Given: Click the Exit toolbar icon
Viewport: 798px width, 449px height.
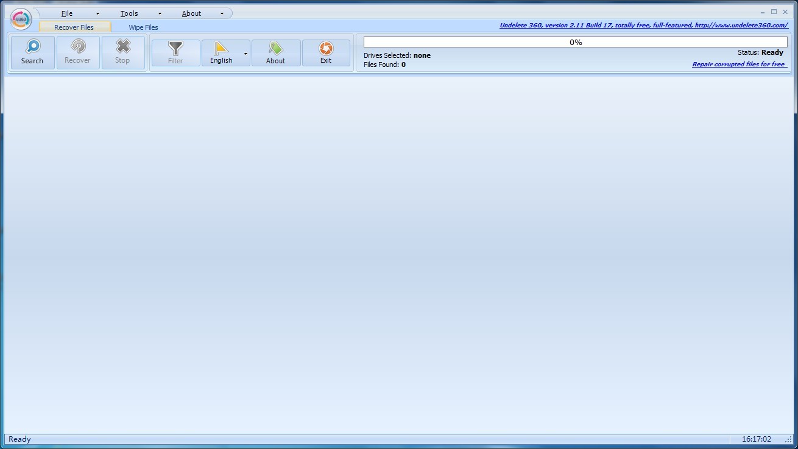Looking at the screenshot, I should coord(326,49).
